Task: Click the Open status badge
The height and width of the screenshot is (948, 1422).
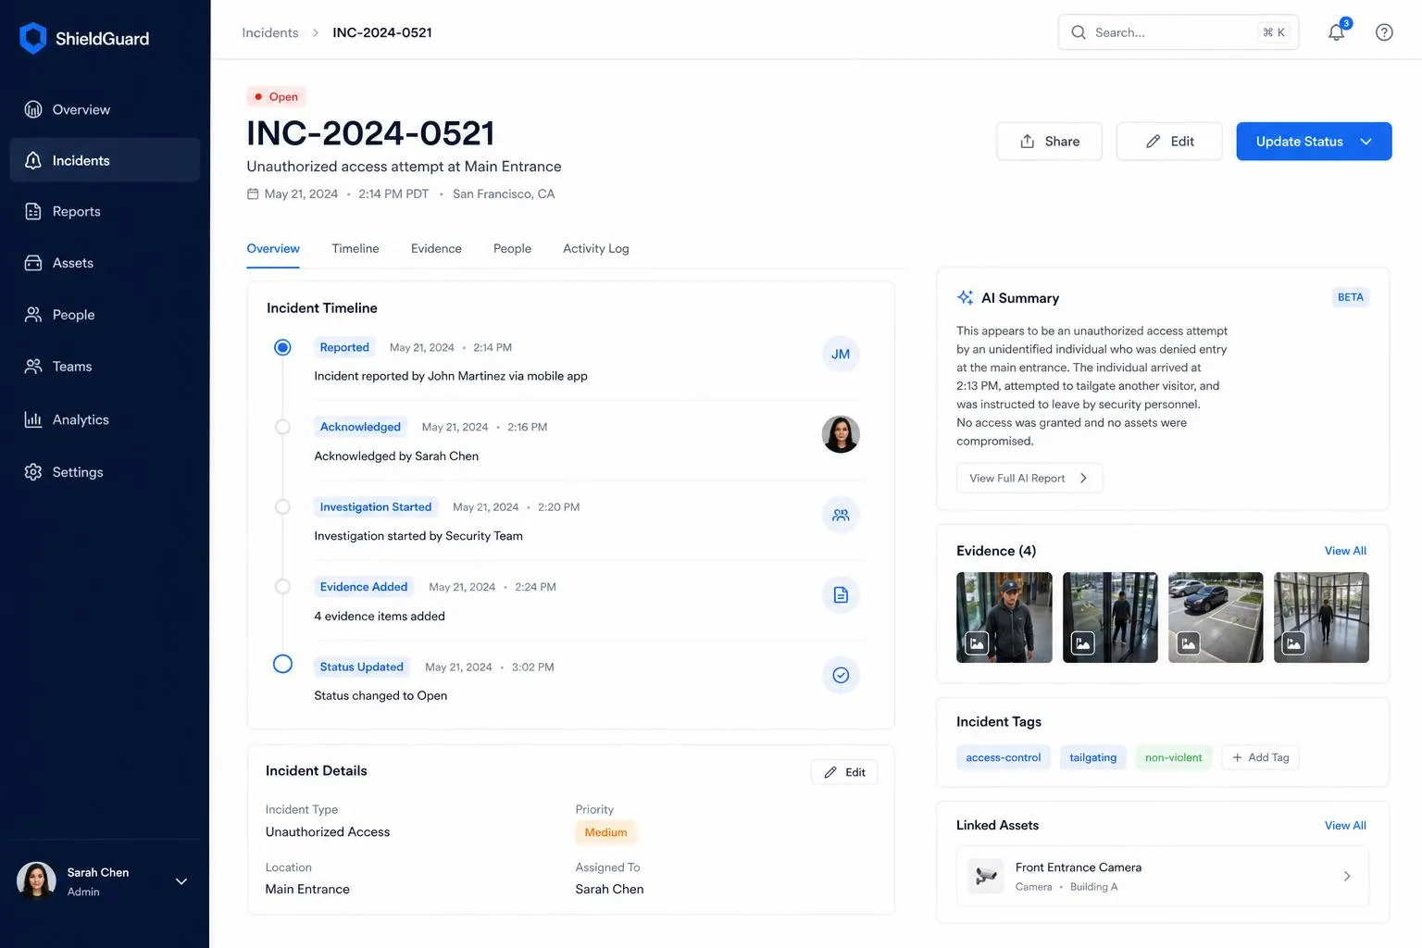Action: (x=277, y=96)
